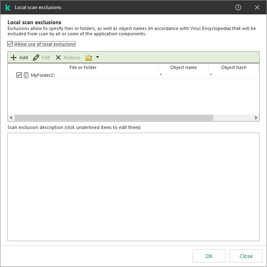This screenshot has height=267, width=267.
Task: Click the asterisk in Object hash column
Action: (211, 75)
